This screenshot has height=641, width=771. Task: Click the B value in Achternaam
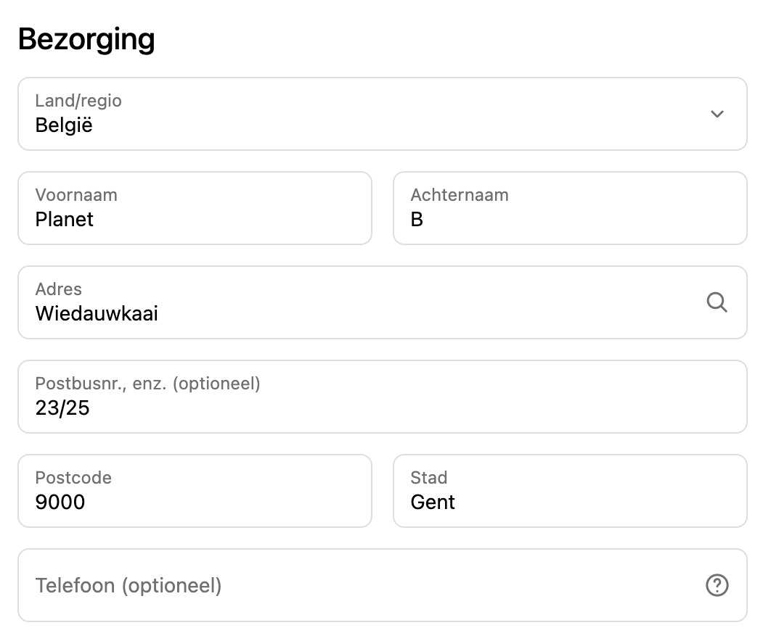coord(417,220)
